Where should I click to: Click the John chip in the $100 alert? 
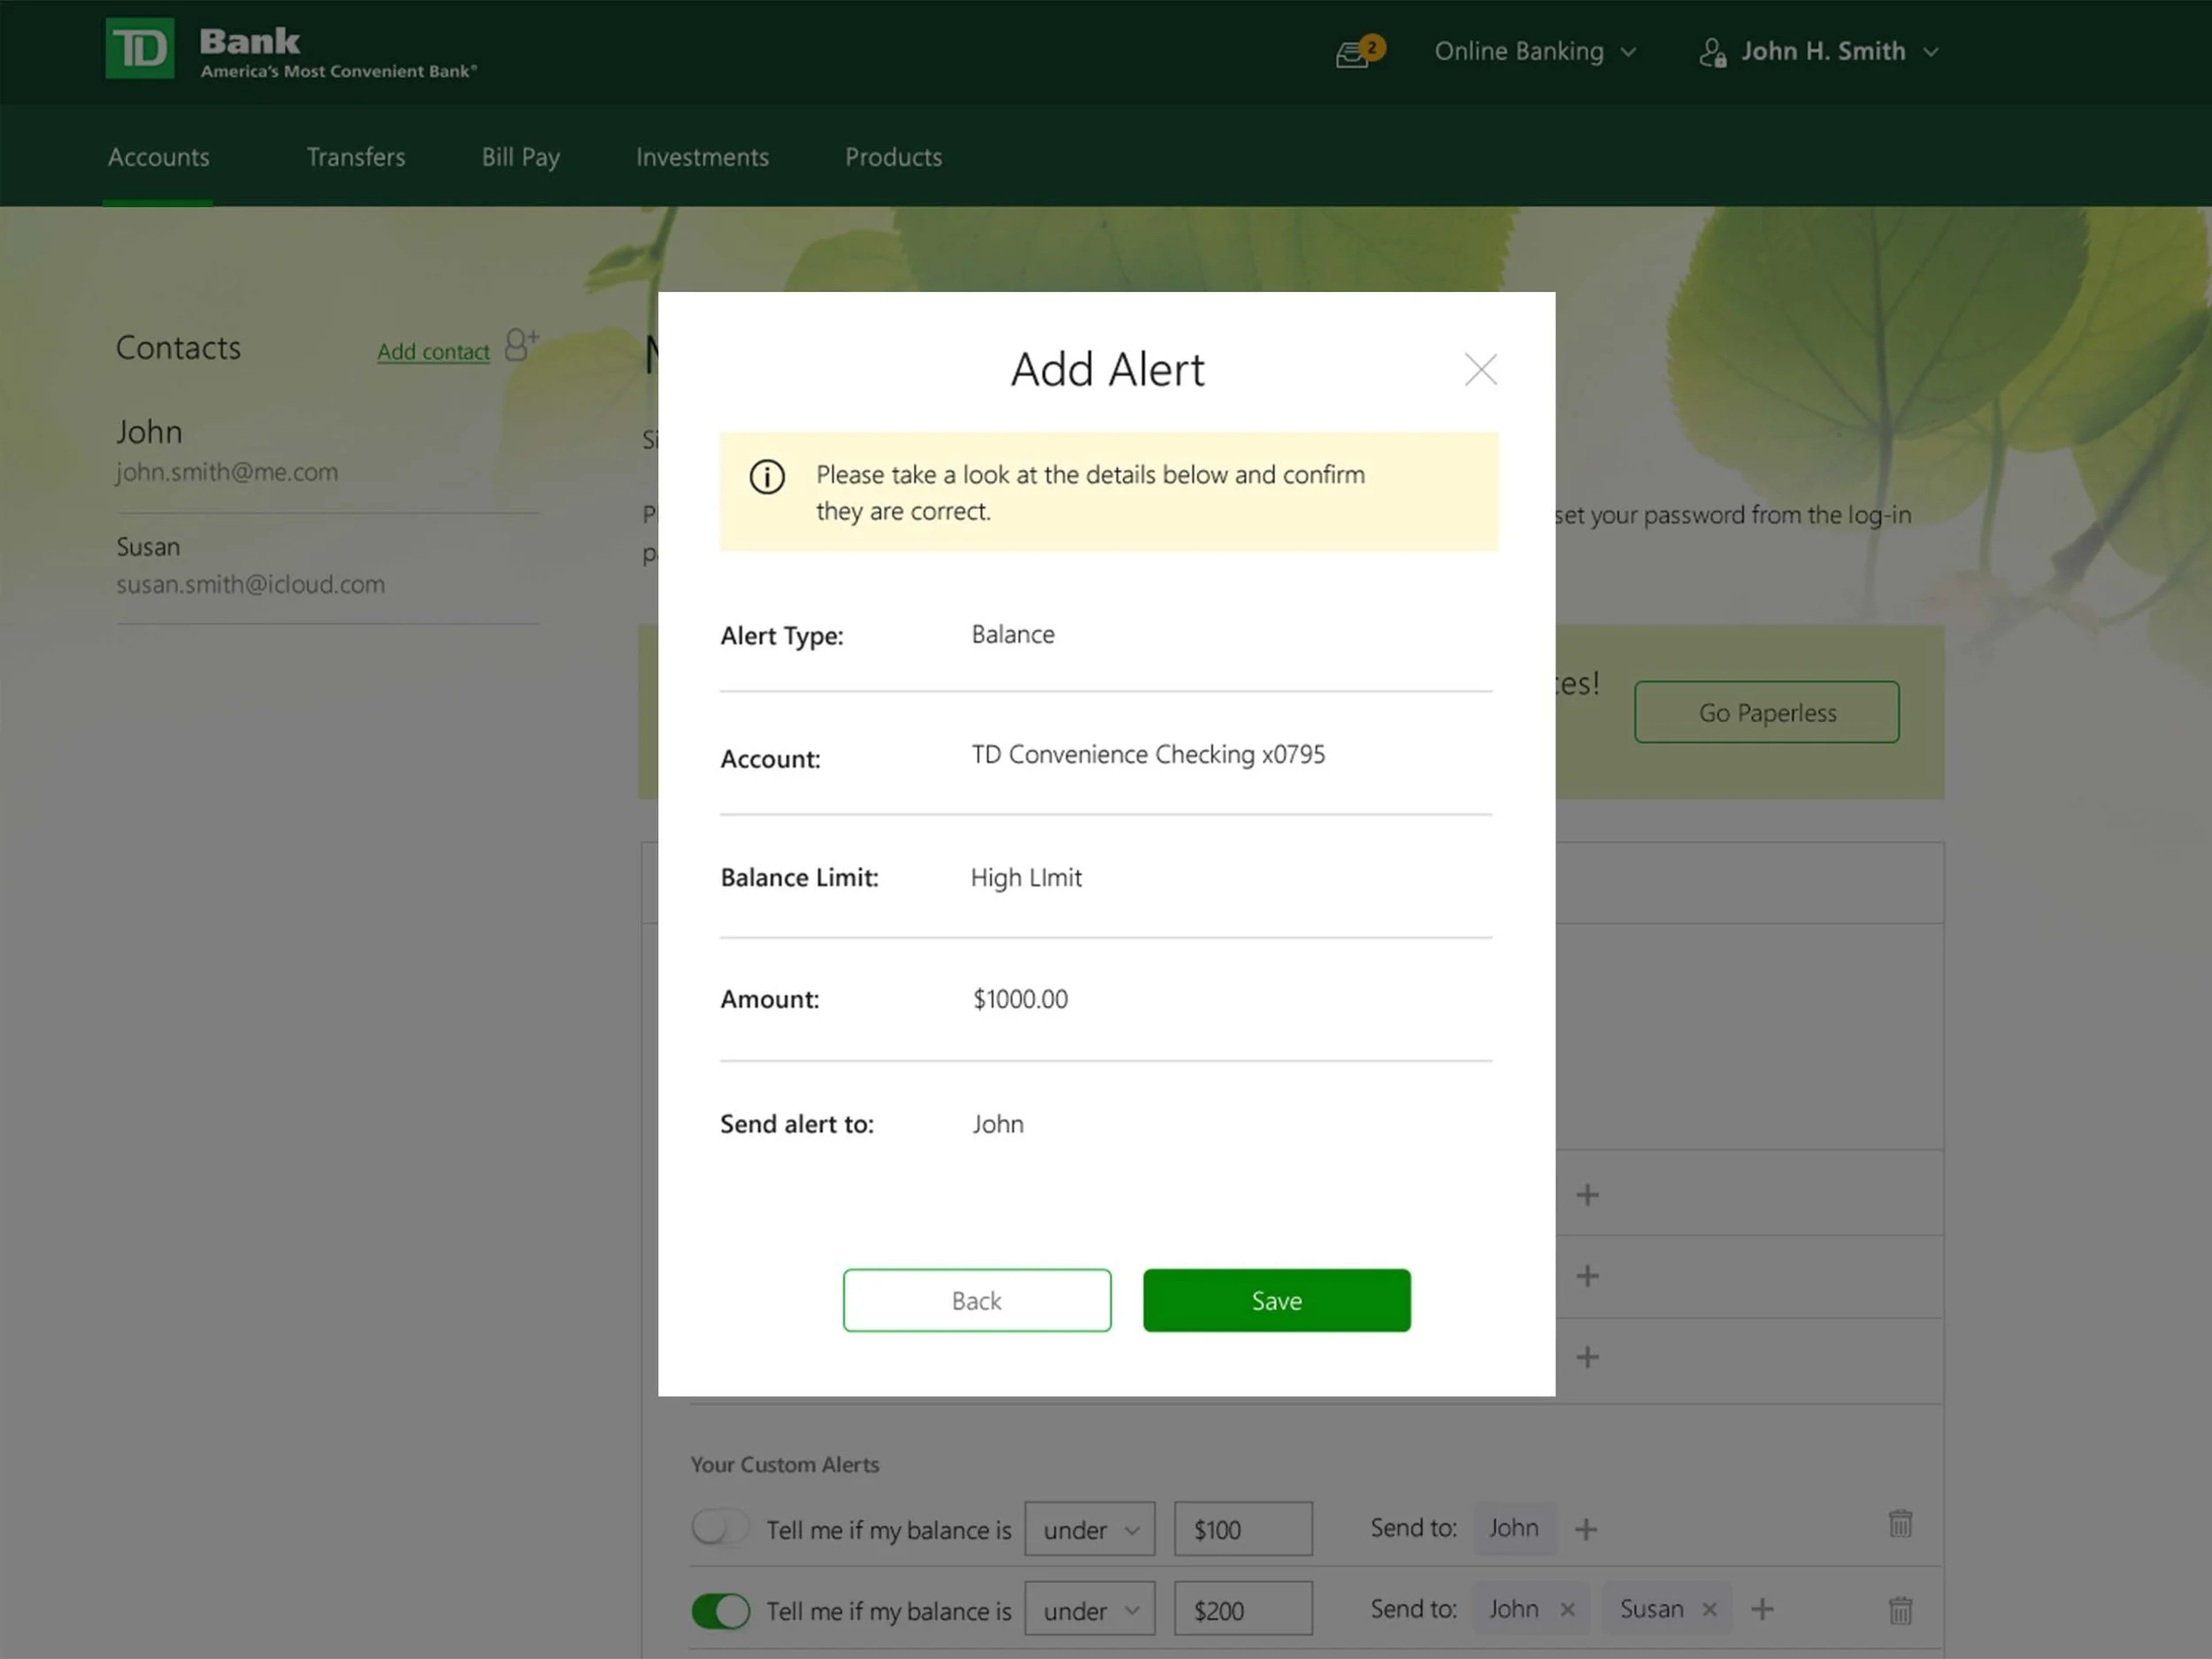pyautogui.click(x=1514, y=1528)
